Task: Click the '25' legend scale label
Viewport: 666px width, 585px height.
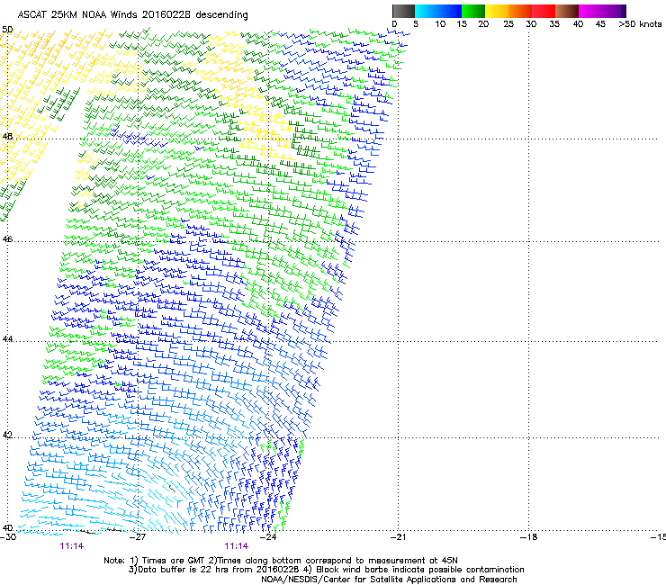Action: (x=508, y=24)
